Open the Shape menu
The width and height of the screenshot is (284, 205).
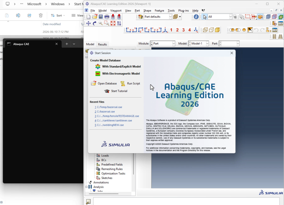pyautogui.click(x=147, y=11)
